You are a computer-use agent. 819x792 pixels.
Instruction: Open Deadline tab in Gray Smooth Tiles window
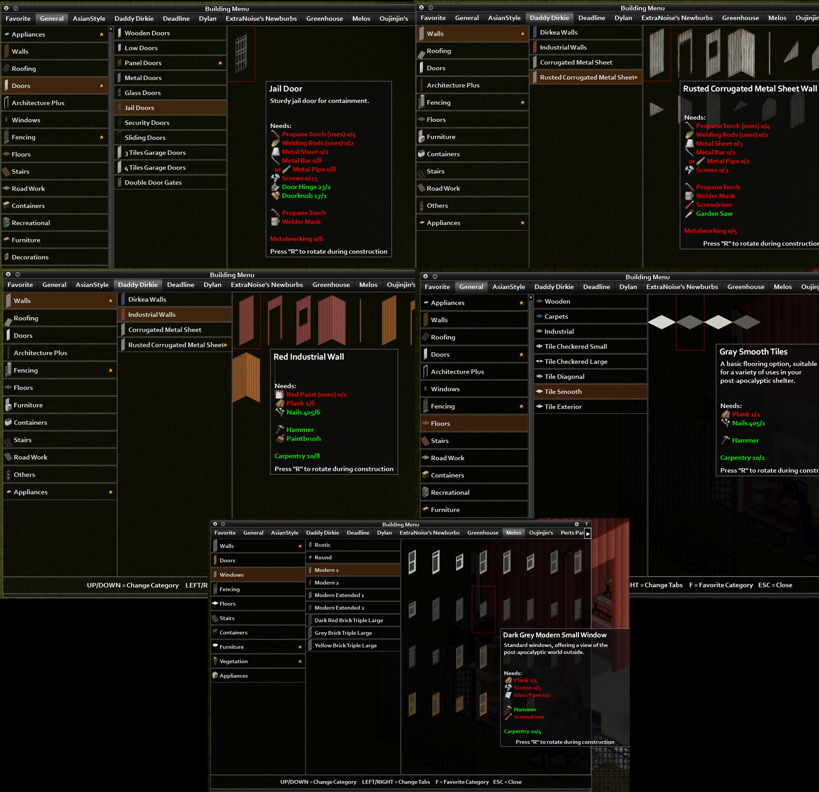[x=596, y=287]
